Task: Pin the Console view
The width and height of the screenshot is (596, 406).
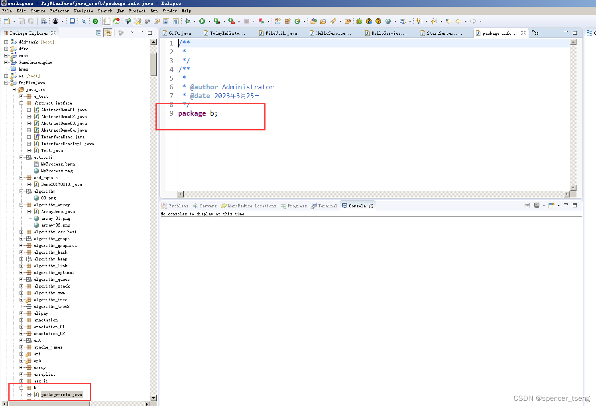Action: point(527,205)
